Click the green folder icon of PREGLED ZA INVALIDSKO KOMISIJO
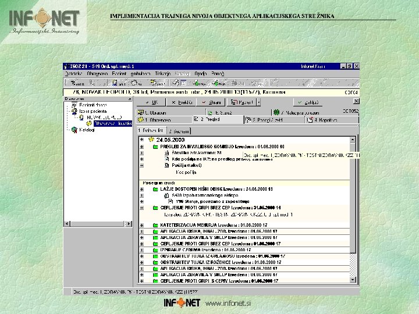The height and width of the screenshot is (314, 419). (155, 147)
